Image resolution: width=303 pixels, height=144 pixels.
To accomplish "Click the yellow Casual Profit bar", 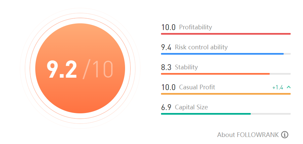I will (226, 94).
